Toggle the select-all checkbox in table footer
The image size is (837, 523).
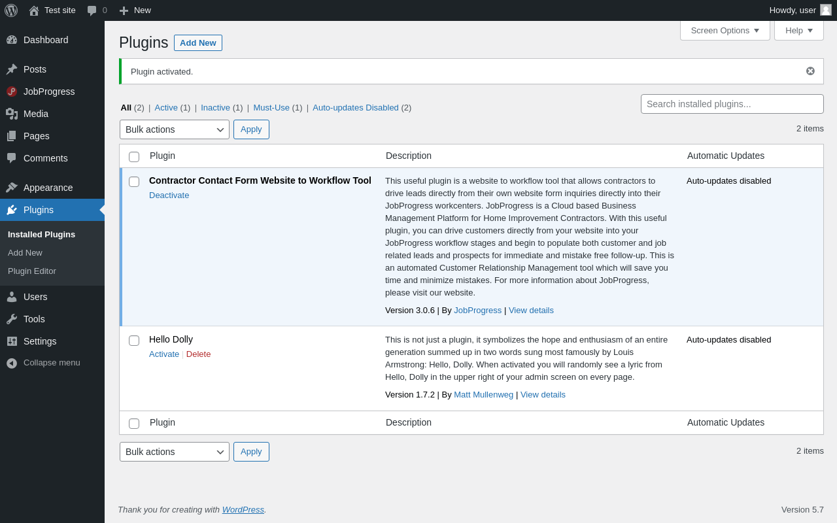[134, 424]
